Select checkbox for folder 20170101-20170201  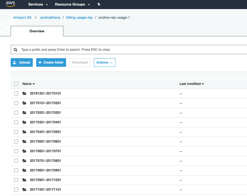(x=16, y=103)
